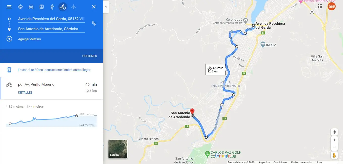Zoom out of the map

[334, 147]
